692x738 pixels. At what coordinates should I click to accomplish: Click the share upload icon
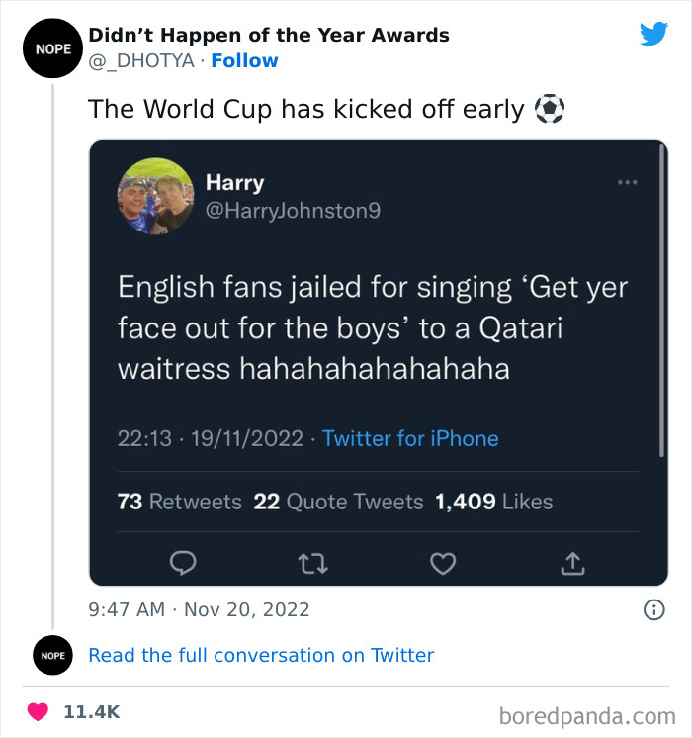pyautogui.click(x=573, y=563)
